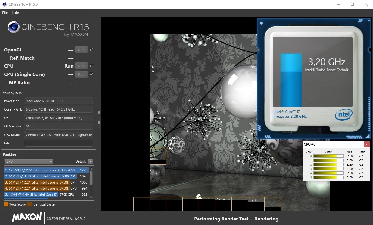Screen dimensions: 373x225
Task: Click Core 5 clock bar in CPU #0 window
Action: (x=328, y=177)
